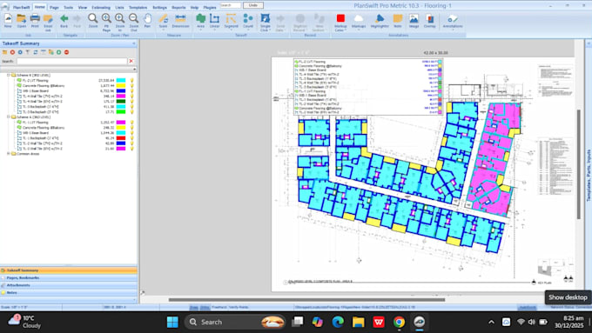Start a Segment takeoff
Screen dimensions: 592x333
click(231, 21)
